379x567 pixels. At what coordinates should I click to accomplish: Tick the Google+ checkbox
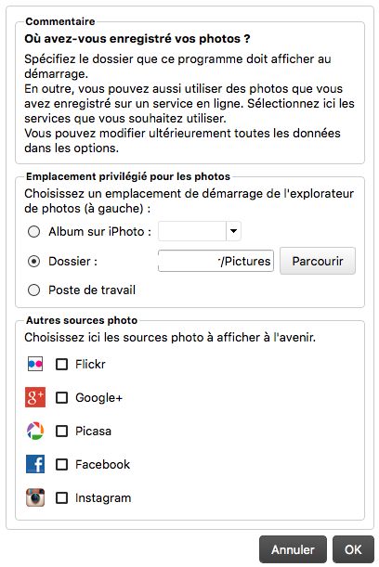click(x=61, y=398)
